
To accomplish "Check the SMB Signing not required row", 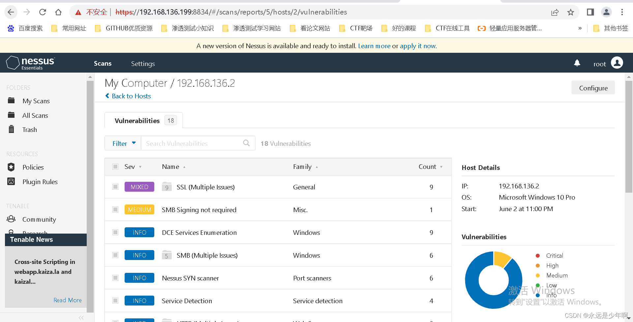I will pos(115,209).
